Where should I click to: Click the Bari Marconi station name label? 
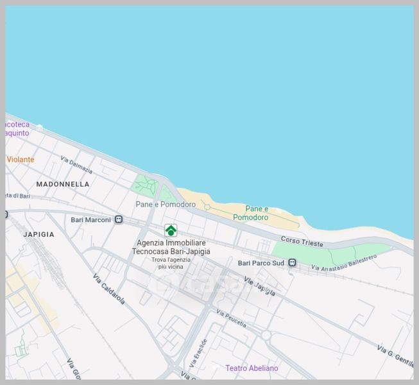tap(90, 219)
